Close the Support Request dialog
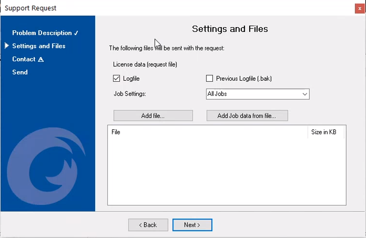This screenshot has height=238, width=366. [360, 9]
